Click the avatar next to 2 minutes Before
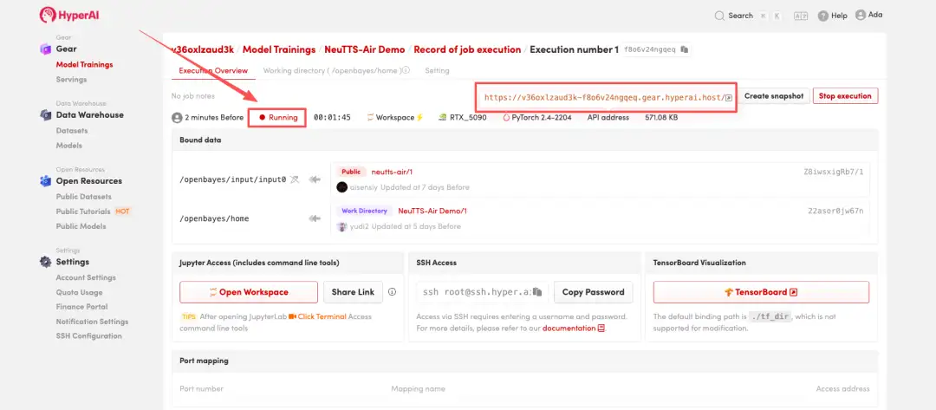This screenshot has width=936, height=410. coord(177,118)
